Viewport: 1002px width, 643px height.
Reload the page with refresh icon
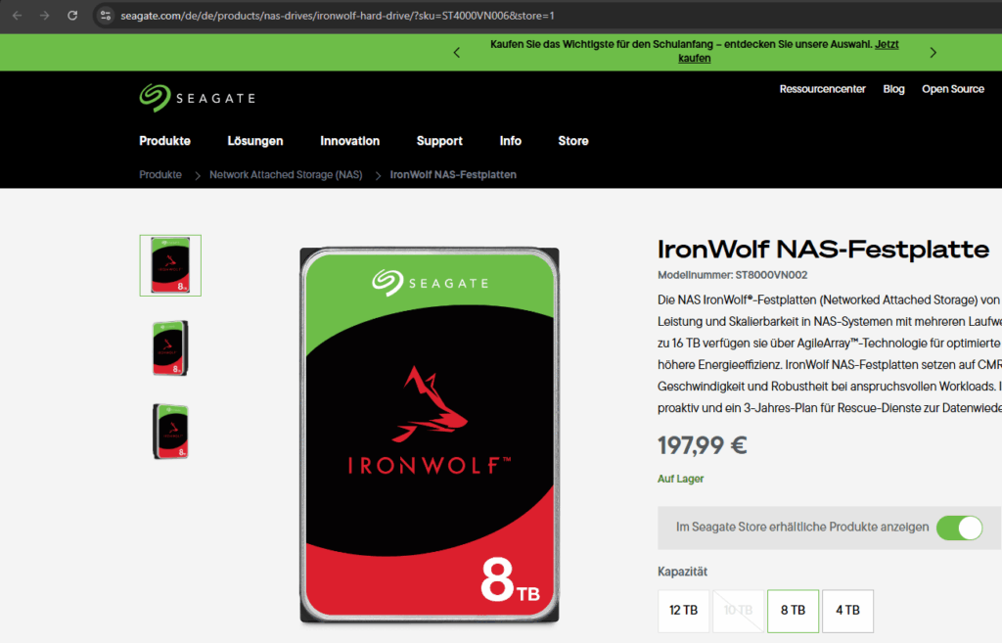click(72, 16)
